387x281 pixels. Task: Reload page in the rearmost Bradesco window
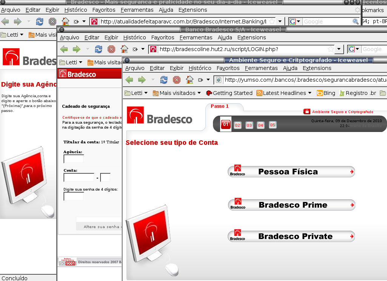click(x=40, y=22)
